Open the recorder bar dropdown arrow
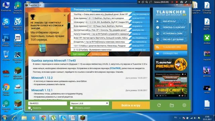Image resolution: width=215 pixels, height=121 pixels. pos(139,2)
